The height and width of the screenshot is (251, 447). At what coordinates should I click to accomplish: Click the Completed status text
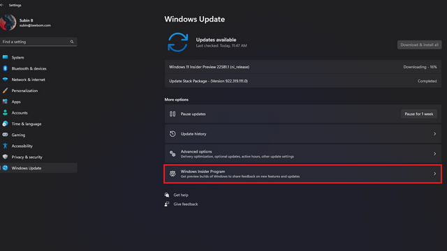pos(427,81)
